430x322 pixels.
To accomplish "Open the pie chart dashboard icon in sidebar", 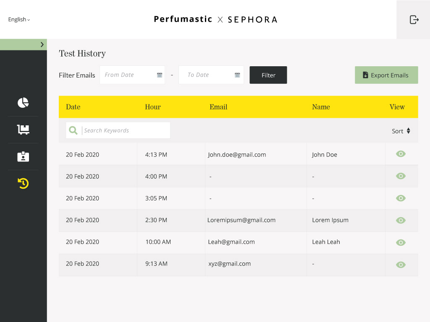I will [x=23, y=103].
